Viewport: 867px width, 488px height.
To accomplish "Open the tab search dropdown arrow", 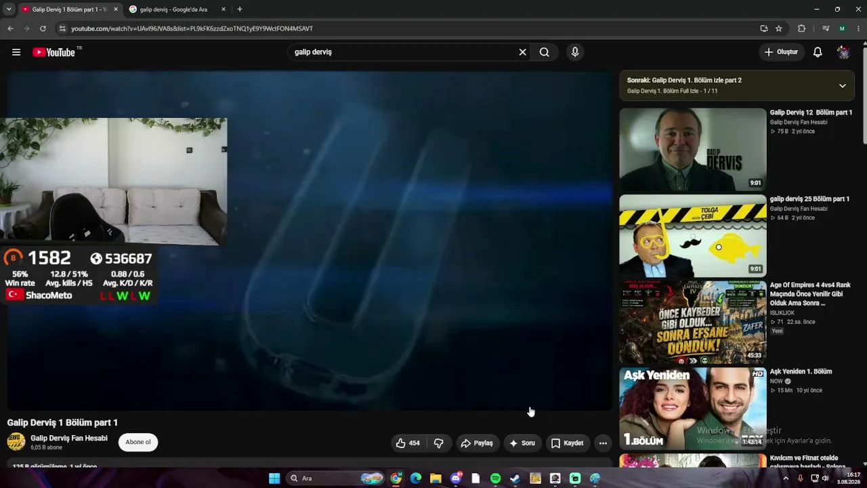I will click(9, 9).
